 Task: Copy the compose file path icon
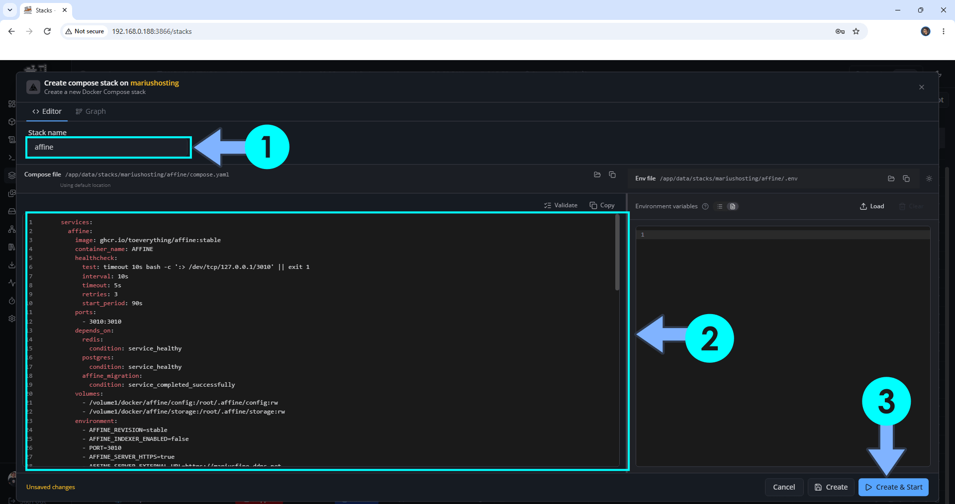click(612, 174)
